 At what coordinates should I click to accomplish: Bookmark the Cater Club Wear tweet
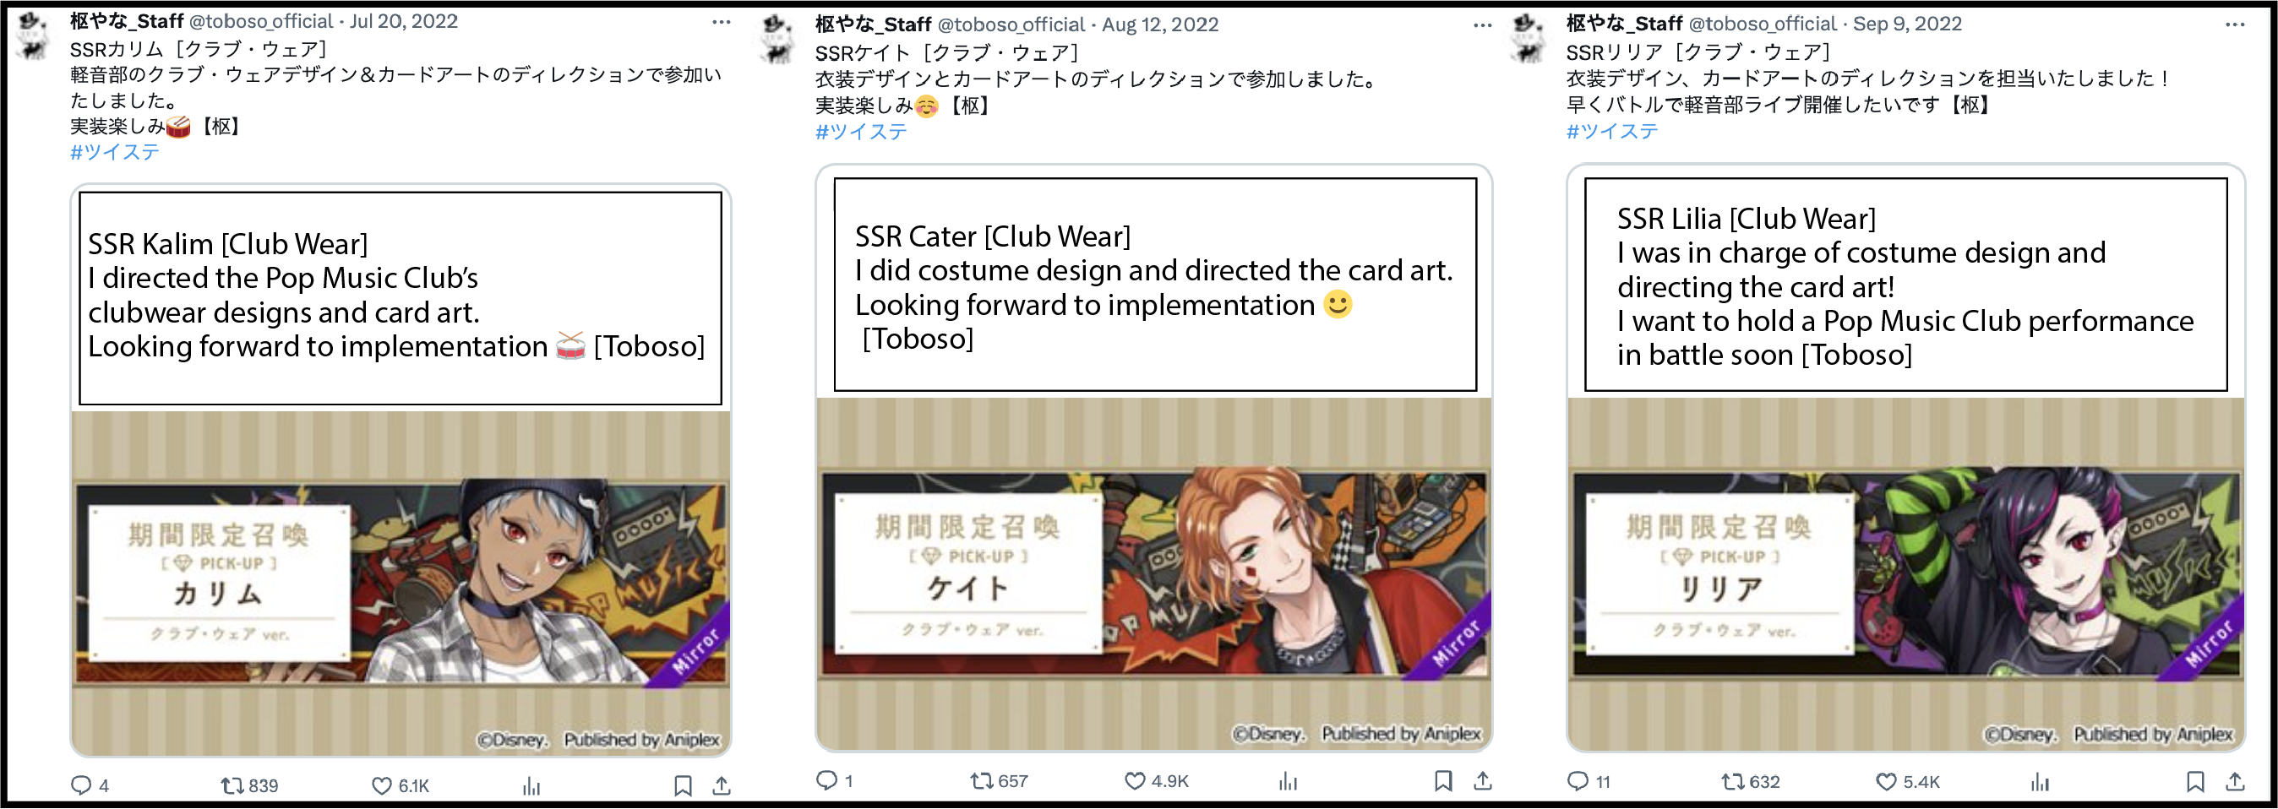tap(1443, 780)
